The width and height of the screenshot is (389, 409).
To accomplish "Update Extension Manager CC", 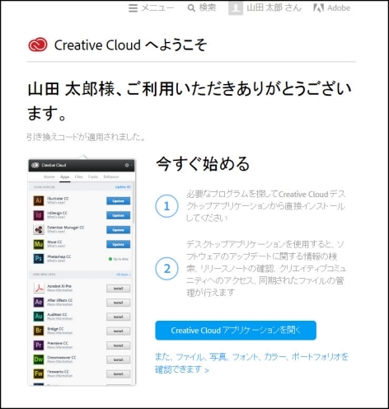I will [119, 230].
